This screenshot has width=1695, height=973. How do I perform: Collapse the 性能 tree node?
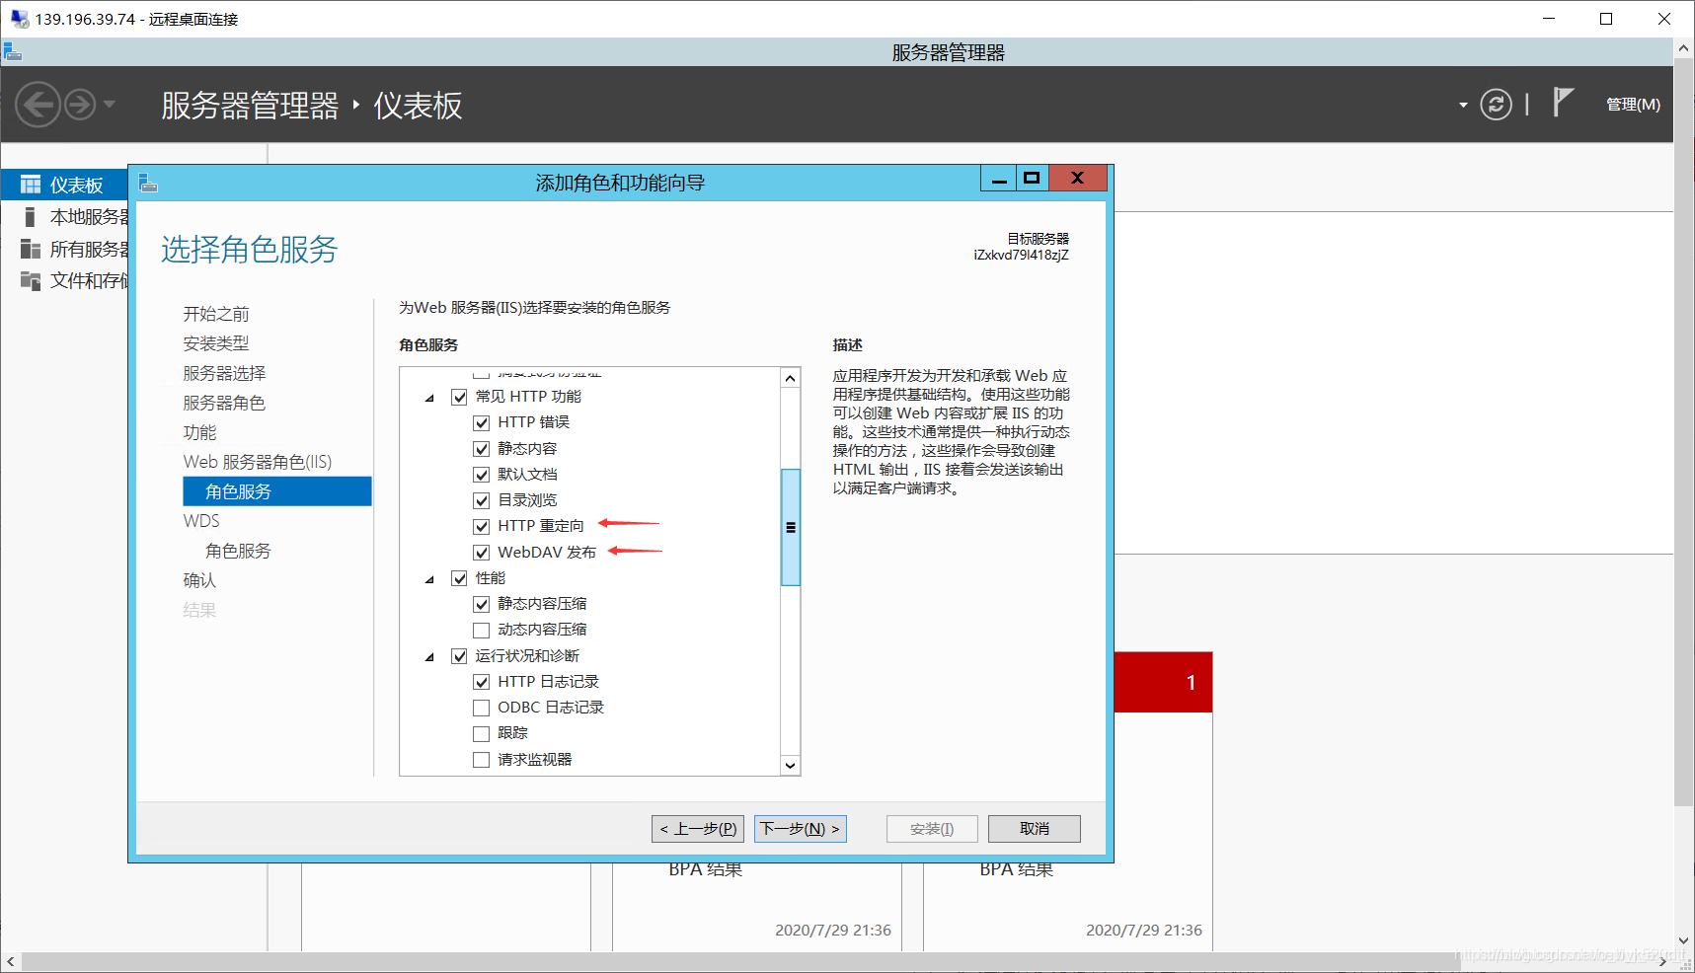coord(429,579)
